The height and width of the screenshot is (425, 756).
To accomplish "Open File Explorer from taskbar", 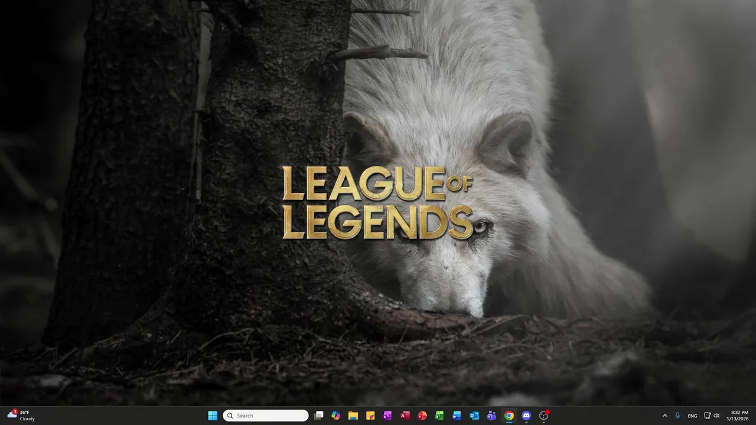I will point(353,416).
